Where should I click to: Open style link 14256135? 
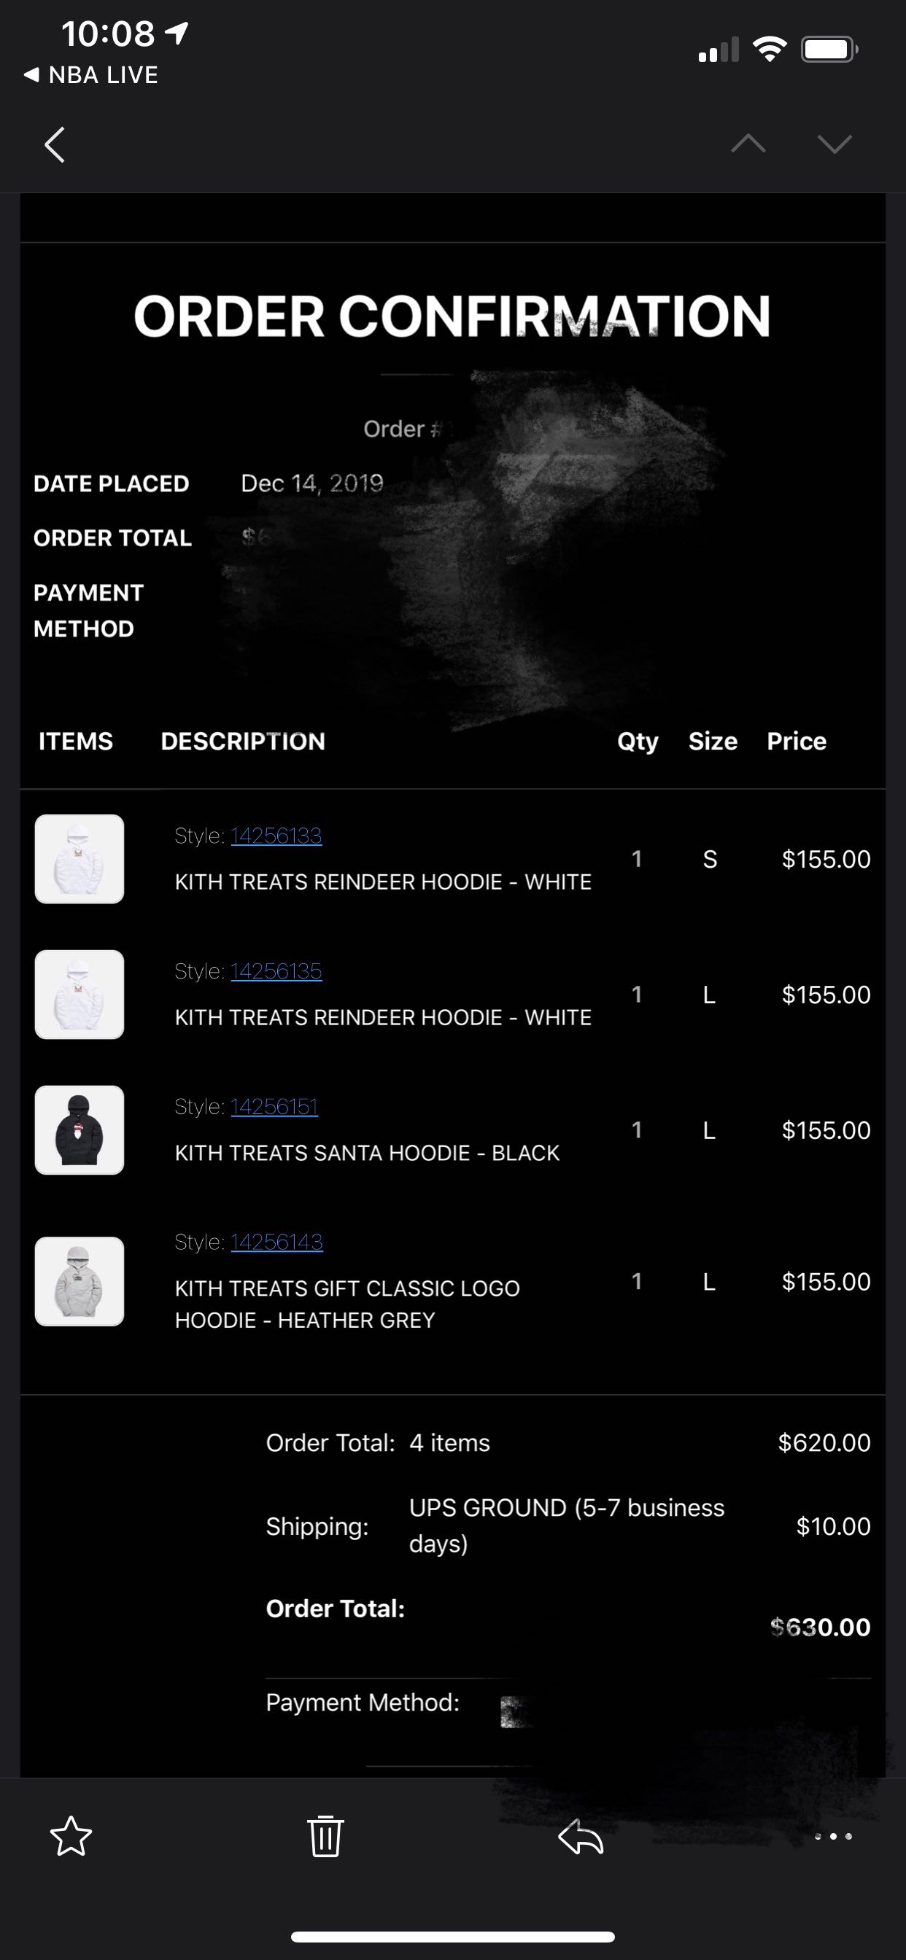coord(276,971)
